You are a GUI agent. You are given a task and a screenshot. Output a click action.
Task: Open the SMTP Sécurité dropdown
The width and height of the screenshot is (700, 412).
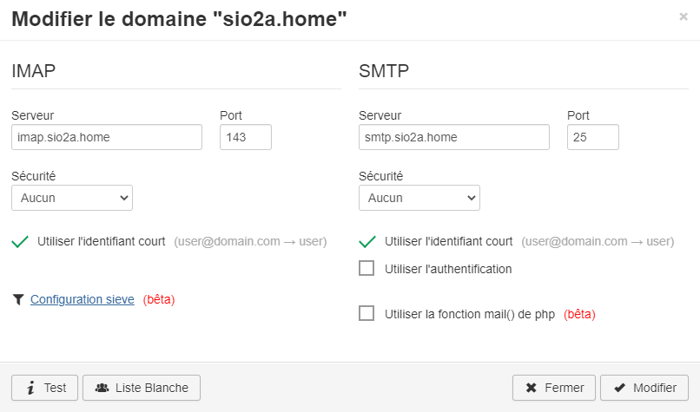pyautogui.click(x=419, y=198)
